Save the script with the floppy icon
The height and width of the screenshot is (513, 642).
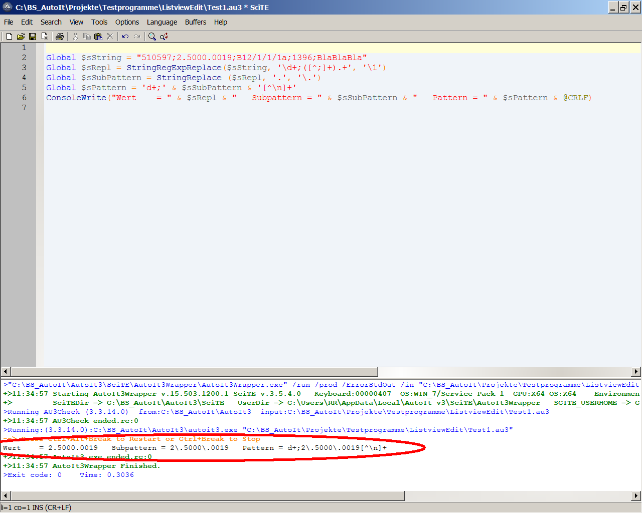[x=33, y=37]
